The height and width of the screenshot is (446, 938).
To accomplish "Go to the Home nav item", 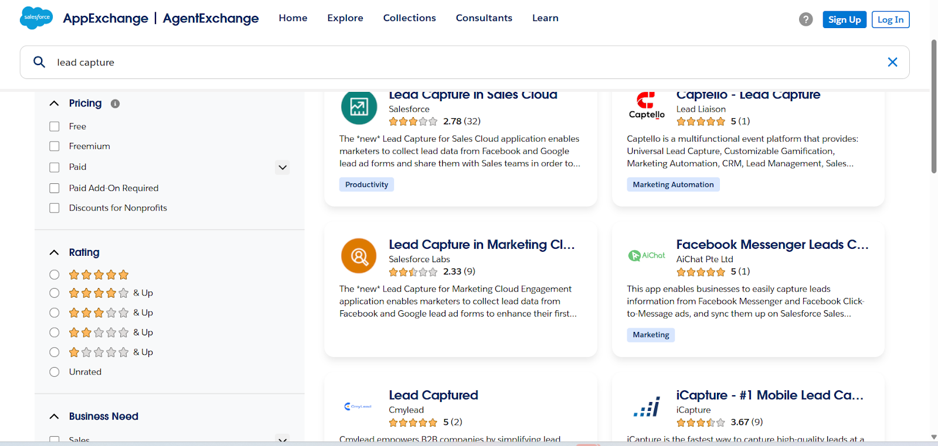I will [x=293, y=18].
